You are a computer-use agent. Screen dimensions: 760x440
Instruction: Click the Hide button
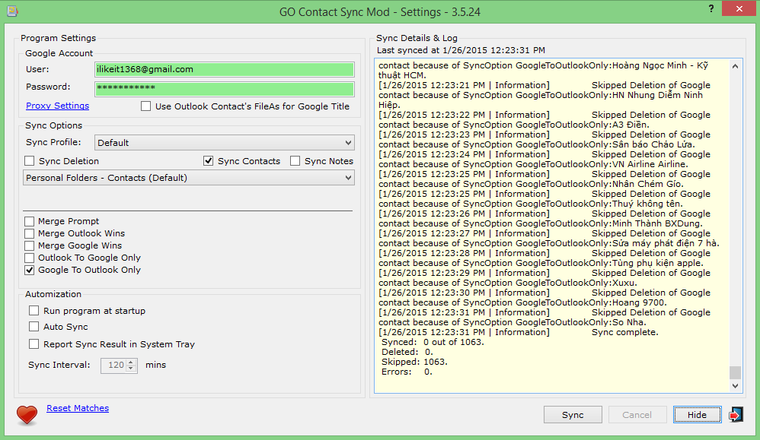tap(697, 414)
